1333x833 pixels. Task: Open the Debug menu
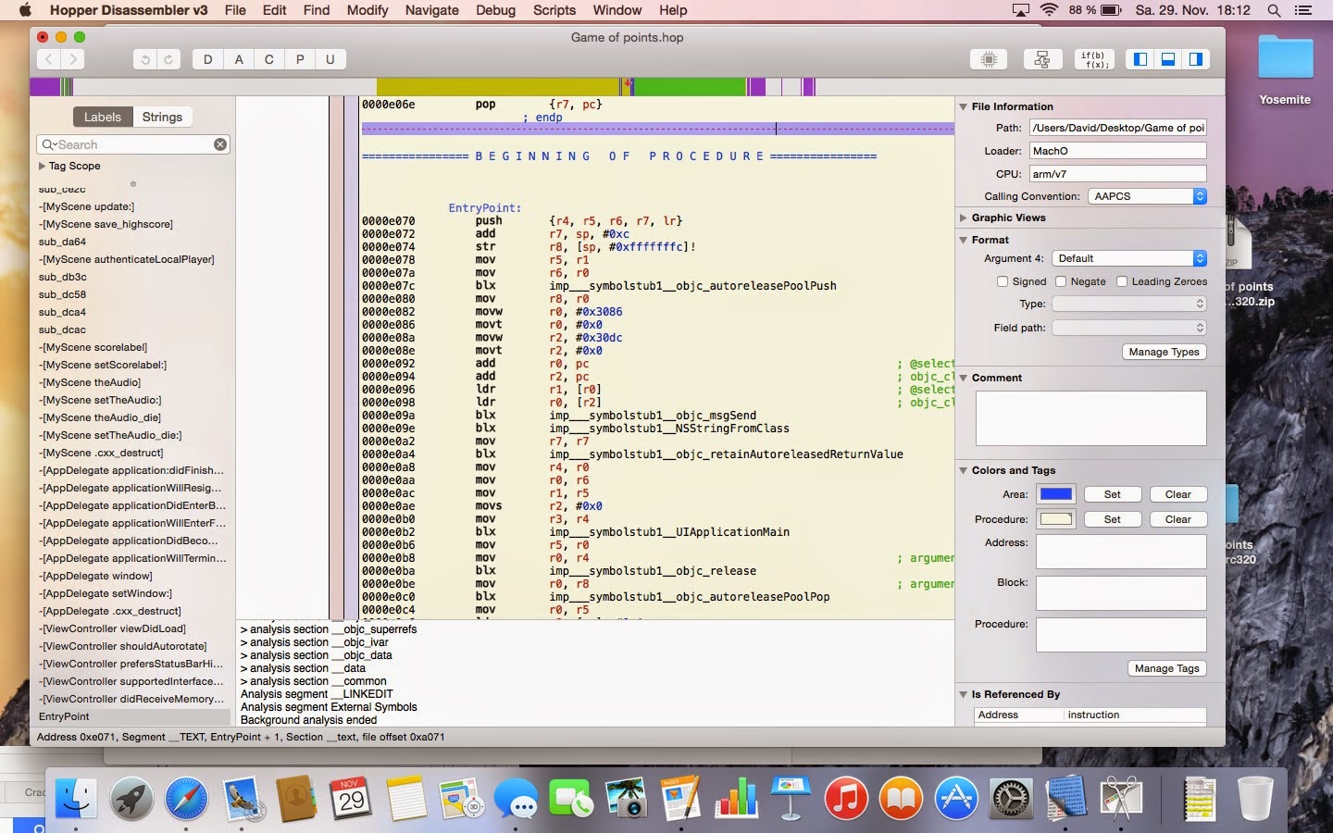496,10
